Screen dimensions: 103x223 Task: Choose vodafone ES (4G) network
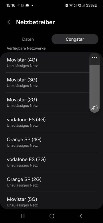pos(51,122)
